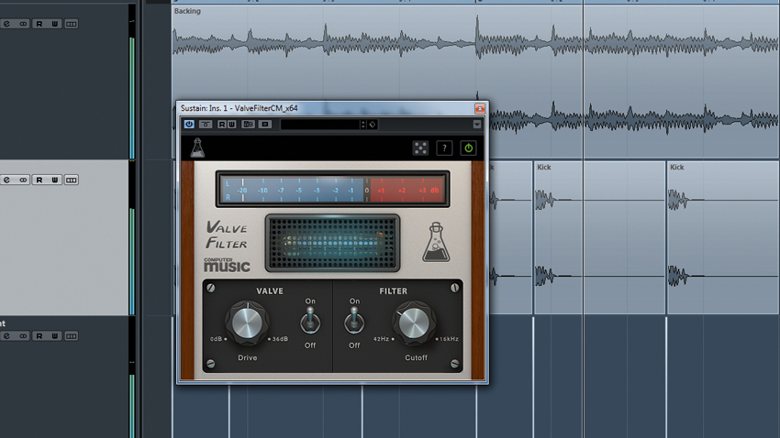The image size is (780, 438).
Task: Enable Write automation on the bottom track
Action: (x=55, y=336)
